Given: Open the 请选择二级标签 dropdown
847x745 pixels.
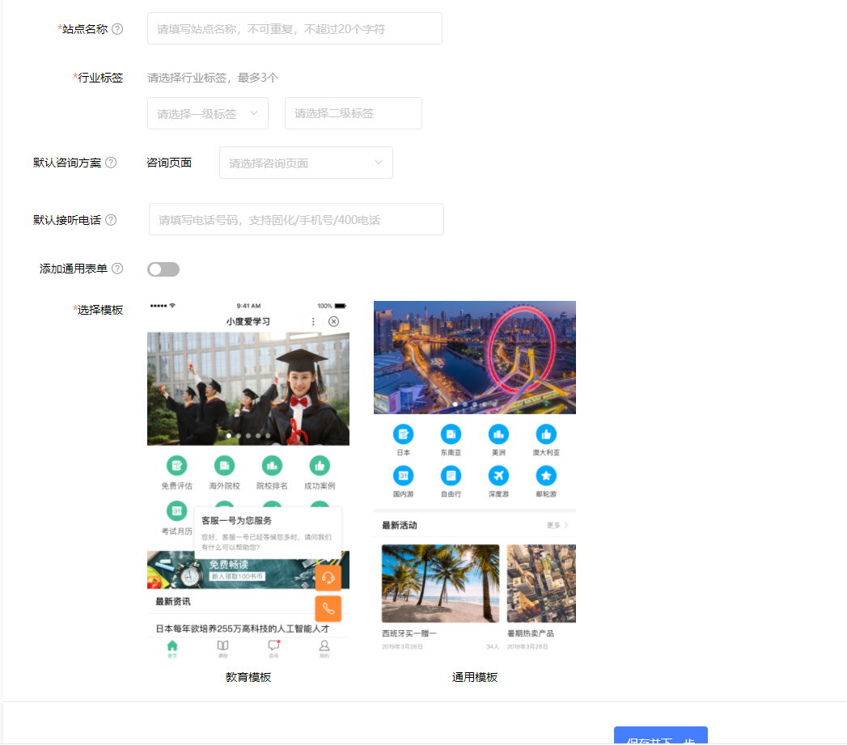Looking at the screenshot, I should pos(353,113).
